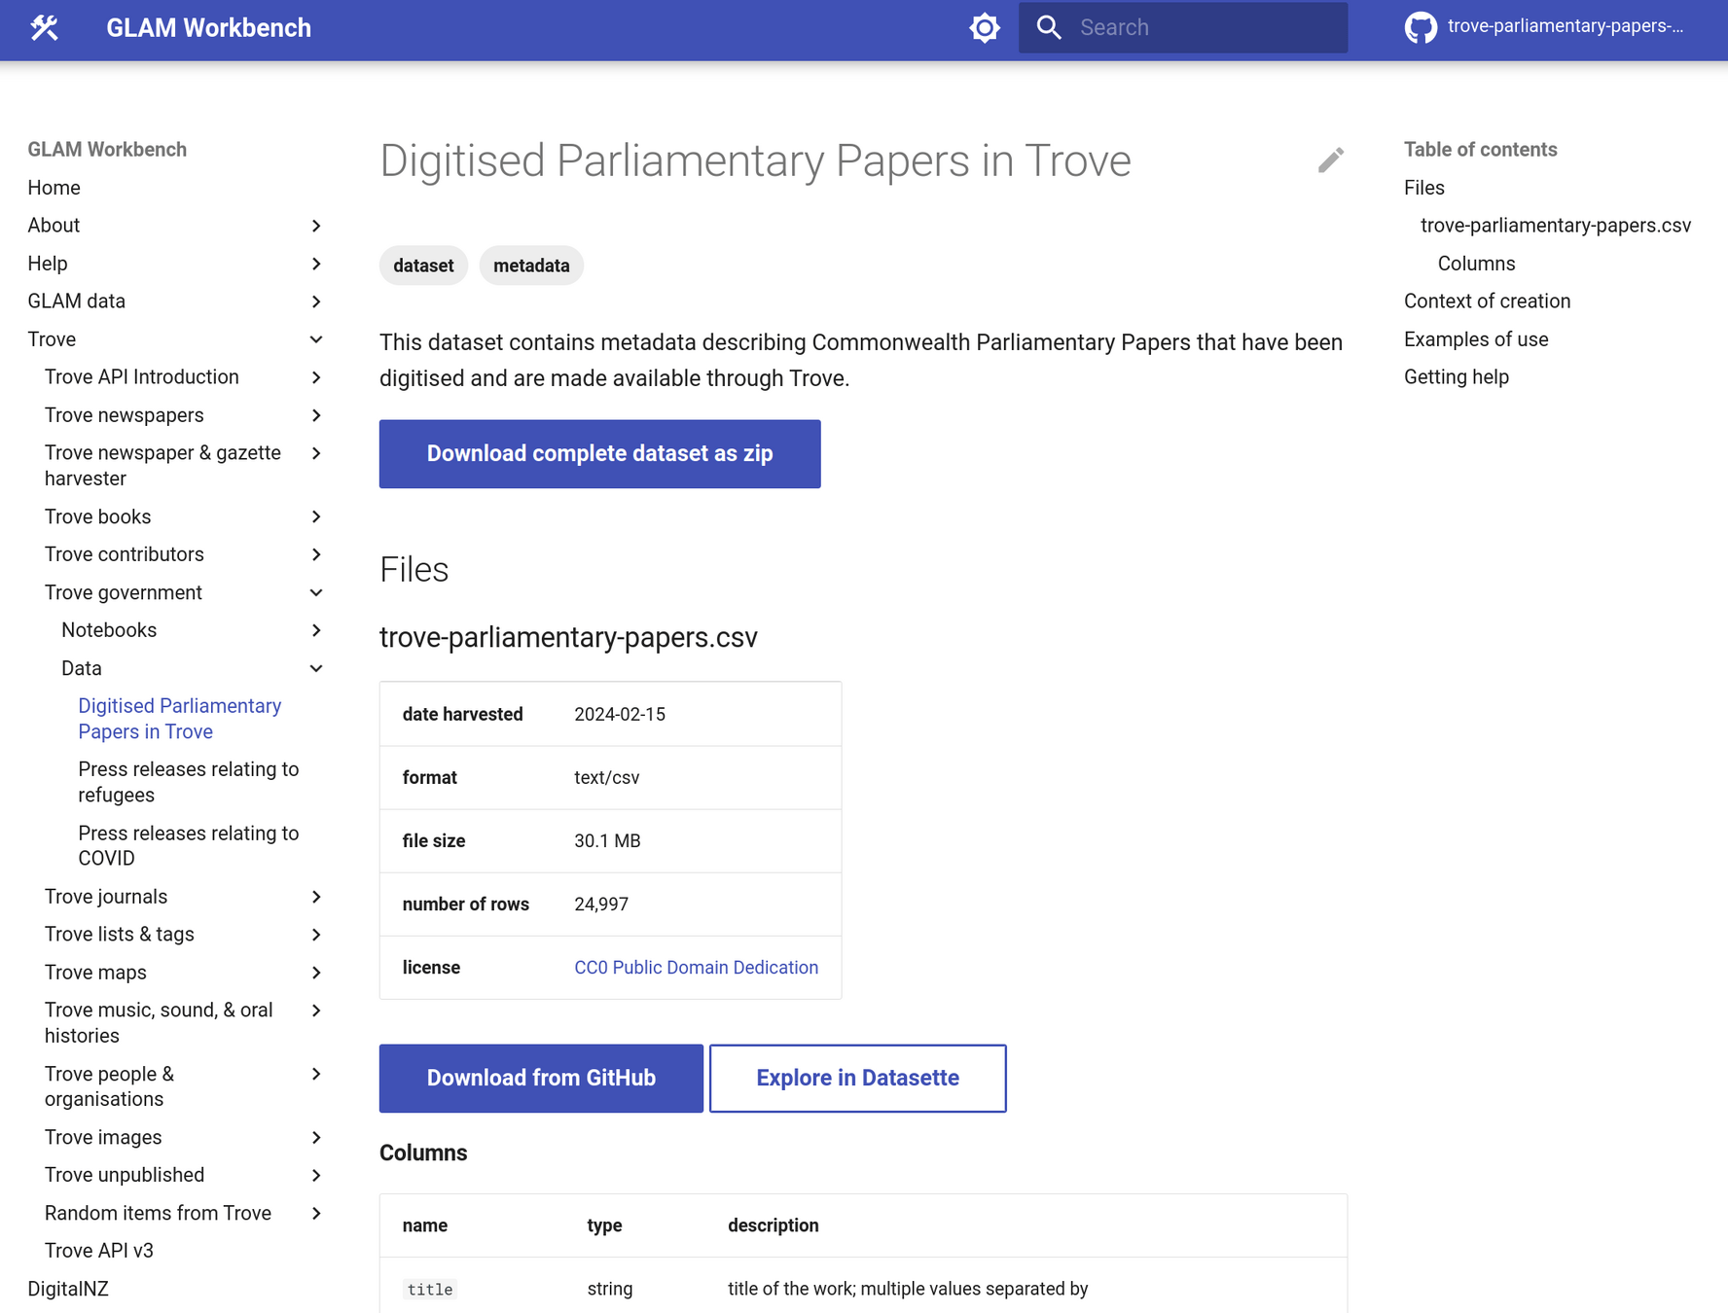This screenshot has height=1313, width=1728.
Task: Jump to Files in table of contents
Action: pos(1424,188)
